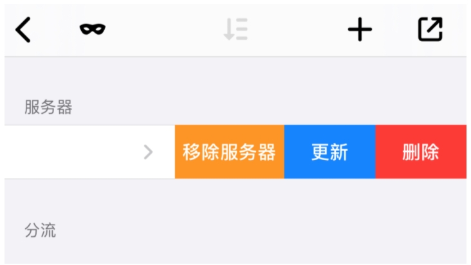Open server details via row arrow
Image resolution: width=471 pixels, height=265 pixels.
point(148,152)
